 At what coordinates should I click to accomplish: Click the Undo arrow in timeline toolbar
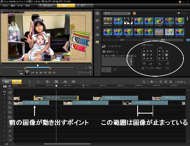(29, 82)
